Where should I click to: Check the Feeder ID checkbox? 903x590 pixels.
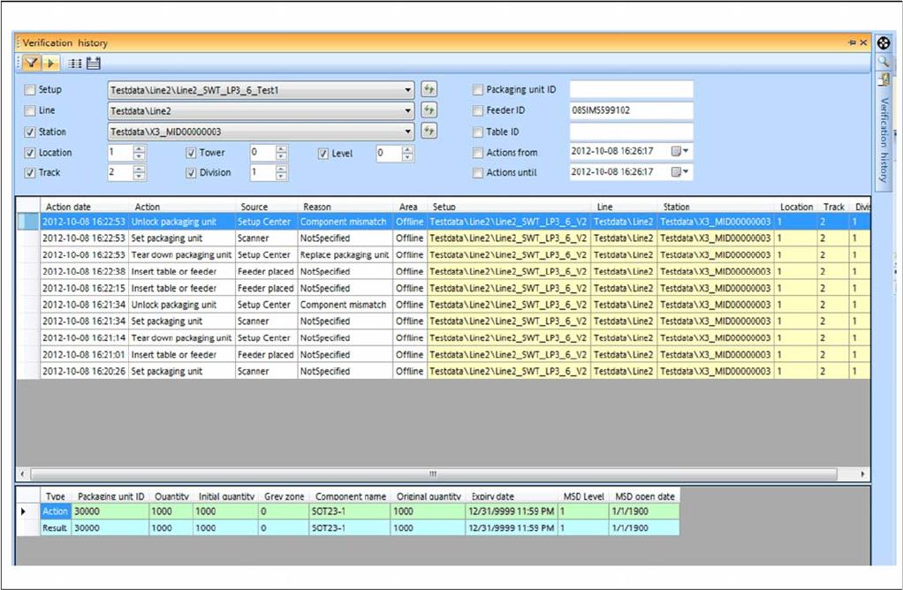tap(478, 111)
